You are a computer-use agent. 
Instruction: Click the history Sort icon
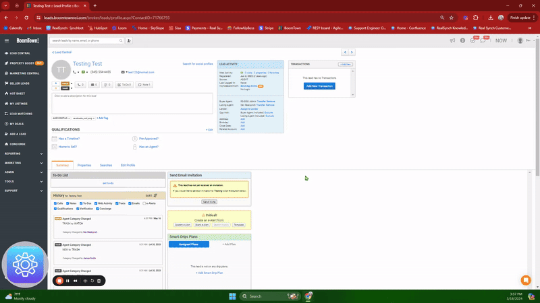coord(155,195)
